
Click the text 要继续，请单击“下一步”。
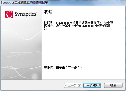point(63,68)
